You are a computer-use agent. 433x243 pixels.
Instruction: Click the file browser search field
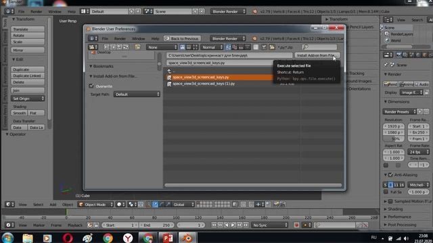(319, 47)
